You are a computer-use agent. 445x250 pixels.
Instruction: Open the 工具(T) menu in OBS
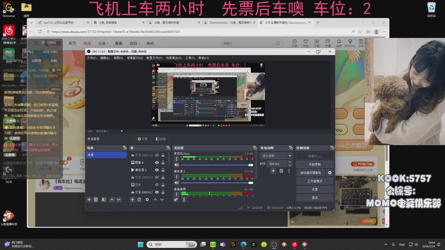pos(190,58)
